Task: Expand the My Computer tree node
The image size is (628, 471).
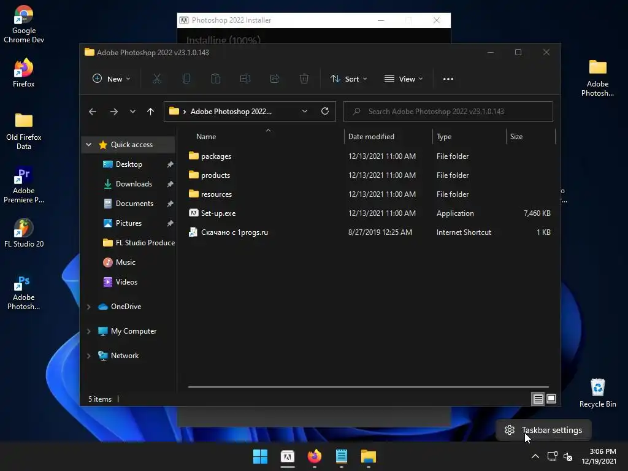Action: 88,331
